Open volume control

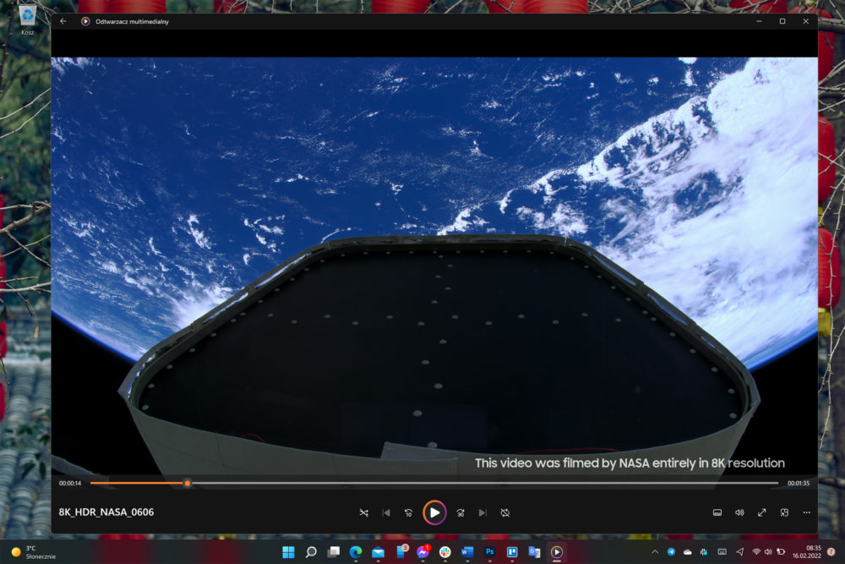(x=739, y=512)
